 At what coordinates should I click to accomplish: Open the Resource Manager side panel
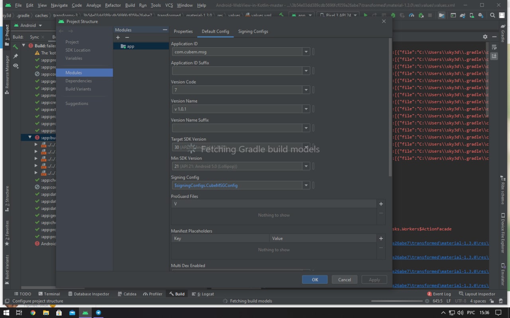(x=7, y=75)
